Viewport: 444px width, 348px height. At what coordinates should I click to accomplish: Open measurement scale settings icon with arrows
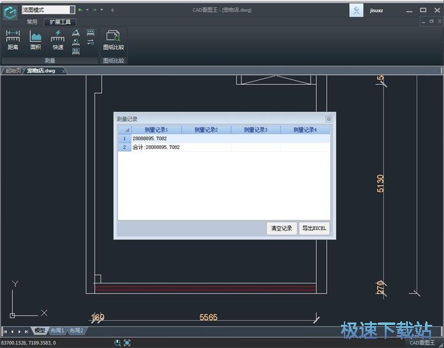(x=91, y=42)
